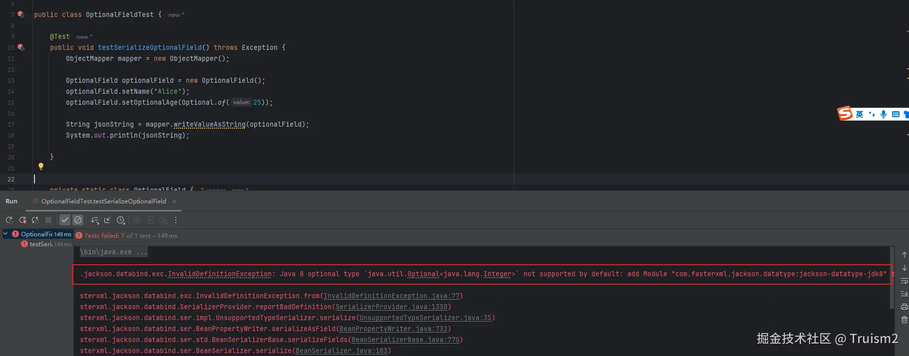
Task: Click the Sogou input S logo
Action: [x=845, y=114]
